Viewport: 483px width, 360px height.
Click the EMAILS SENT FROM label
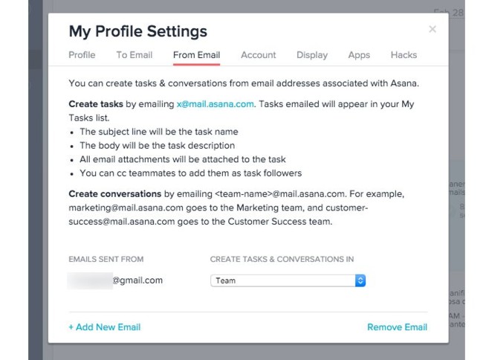click(x=106, y=259)
